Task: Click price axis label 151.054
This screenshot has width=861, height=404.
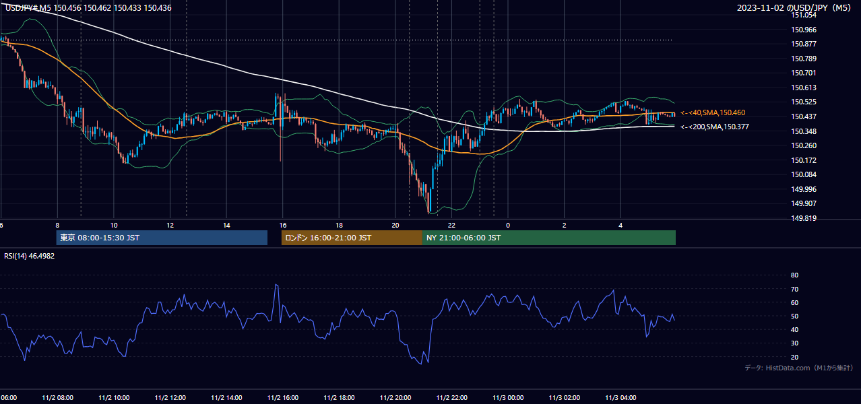Action: pos(804,15)
